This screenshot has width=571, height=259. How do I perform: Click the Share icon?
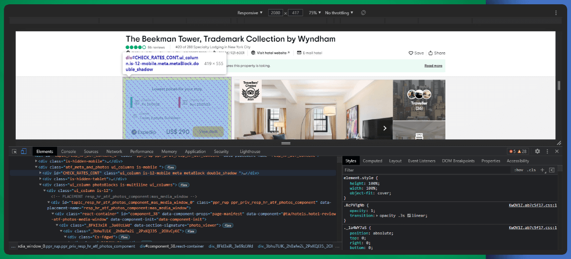click(430, 53)
